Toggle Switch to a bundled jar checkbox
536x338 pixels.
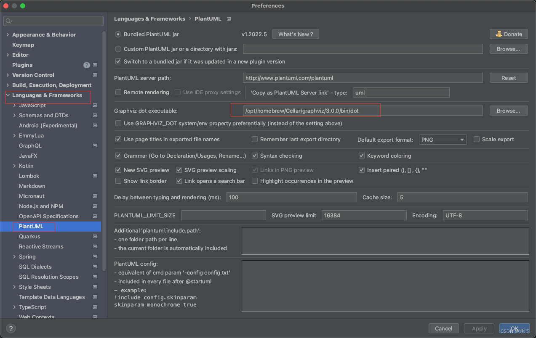coord(118,61)
